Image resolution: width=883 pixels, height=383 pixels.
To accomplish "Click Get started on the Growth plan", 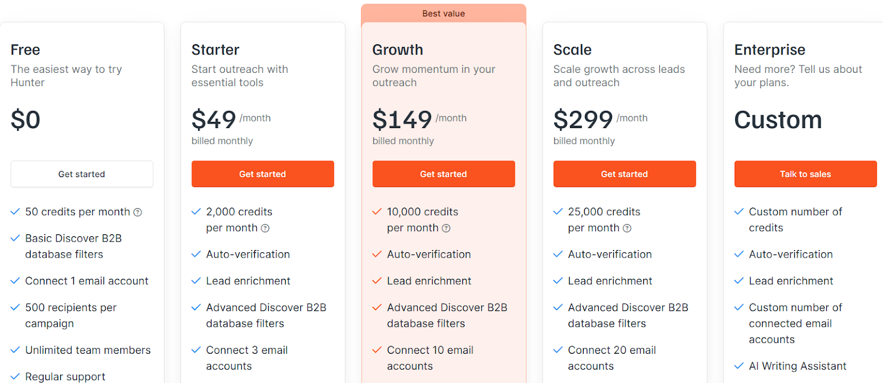I will click(443, 174).
